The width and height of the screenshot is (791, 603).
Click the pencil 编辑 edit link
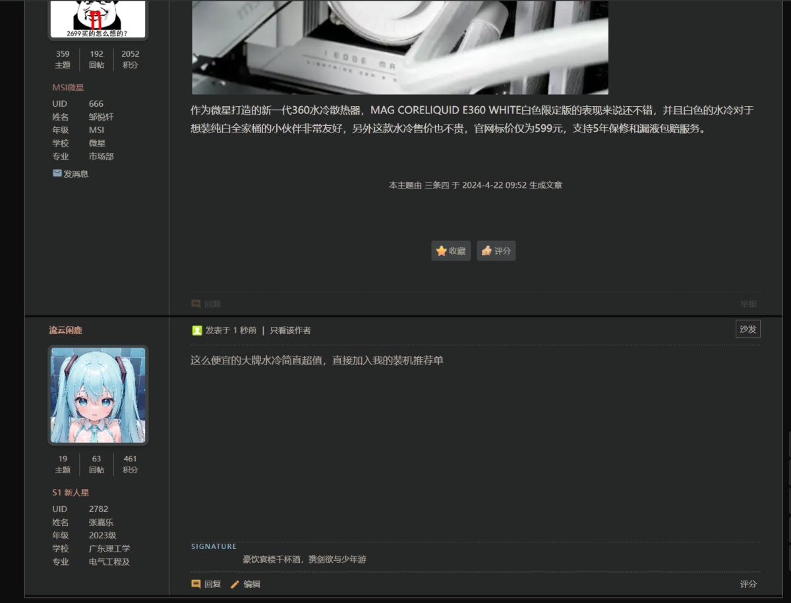[x=245, y=584]
